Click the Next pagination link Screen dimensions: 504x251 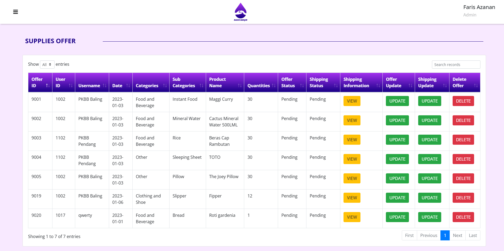click(x=457, y=235)
